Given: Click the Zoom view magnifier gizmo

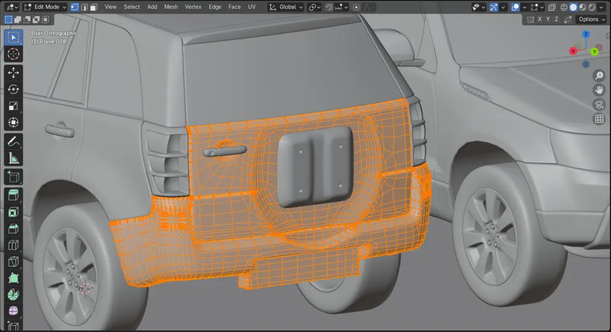Looking at the screenshot, I should pyautogui.click(x=599, y=76).
